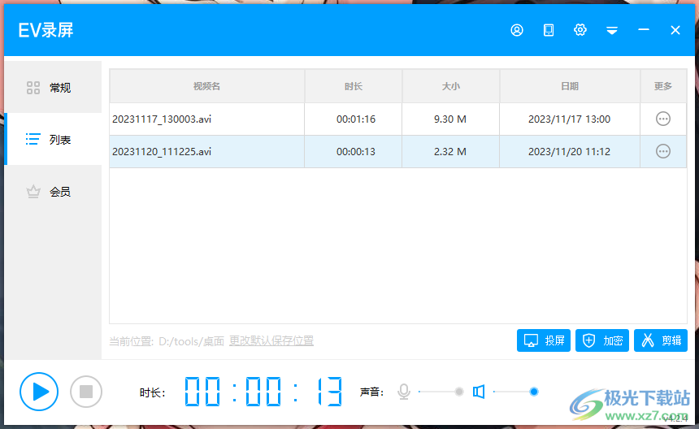699x429 pixels.
Task: Click size cell 2.32 M
Action: click(450, 151)
